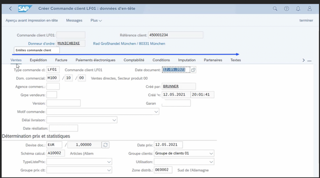Click into the Référence client field
This screenshot has width=320, height=178.
[176, 35]
